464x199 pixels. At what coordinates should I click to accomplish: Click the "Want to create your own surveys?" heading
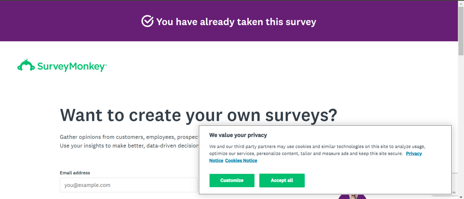click(198, 115)
